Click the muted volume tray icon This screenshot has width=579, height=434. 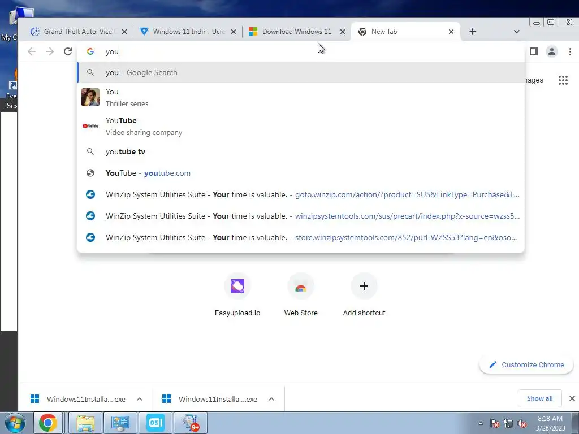[x=522, y=423]
